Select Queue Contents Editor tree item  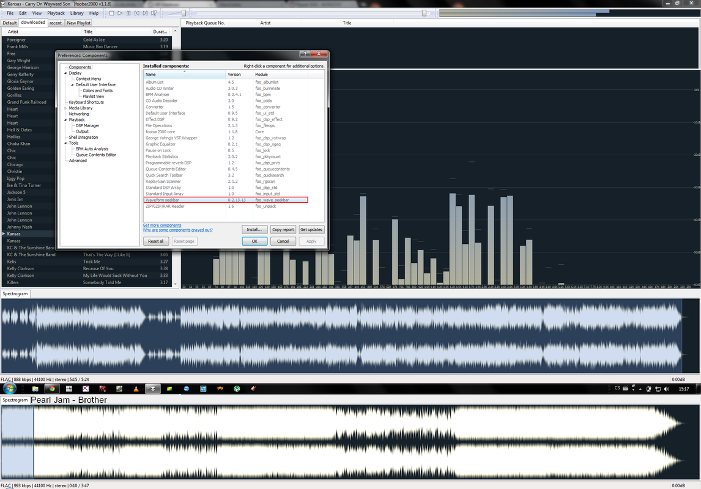(95, 155)
